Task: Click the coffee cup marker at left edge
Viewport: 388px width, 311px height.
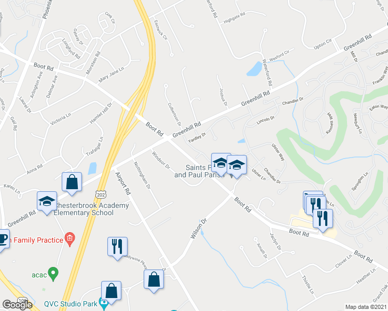Action: 3,241
